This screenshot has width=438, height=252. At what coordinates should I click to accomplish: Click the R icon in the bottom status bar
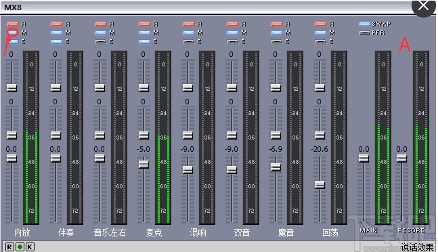pyautogui.click(x=9, y=247)
